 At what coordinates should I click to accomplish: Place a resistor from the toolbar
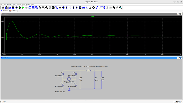point(67,8)
